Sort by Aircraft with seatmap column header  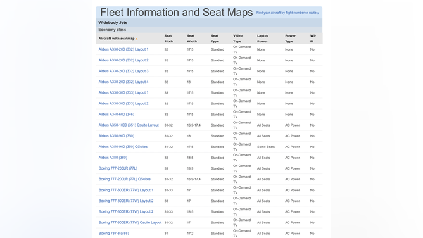[x=117, y=39]
